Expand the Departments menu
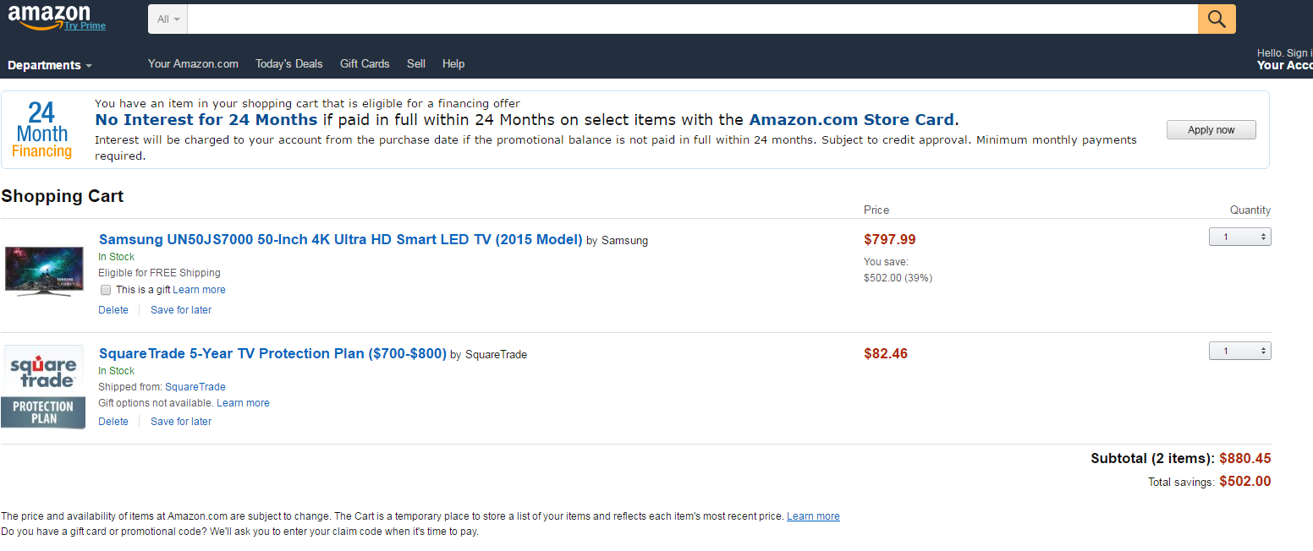The height and width of the screenshot is (551, 1313). (50, 65)
